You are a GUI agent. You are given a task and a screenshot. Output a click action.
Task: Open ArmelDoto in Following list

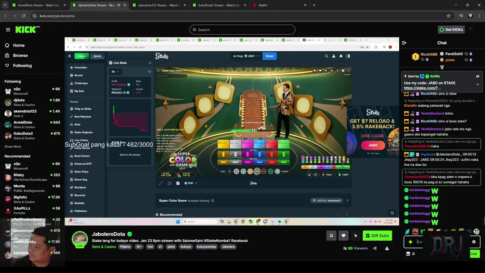click(x=32, y=125)
